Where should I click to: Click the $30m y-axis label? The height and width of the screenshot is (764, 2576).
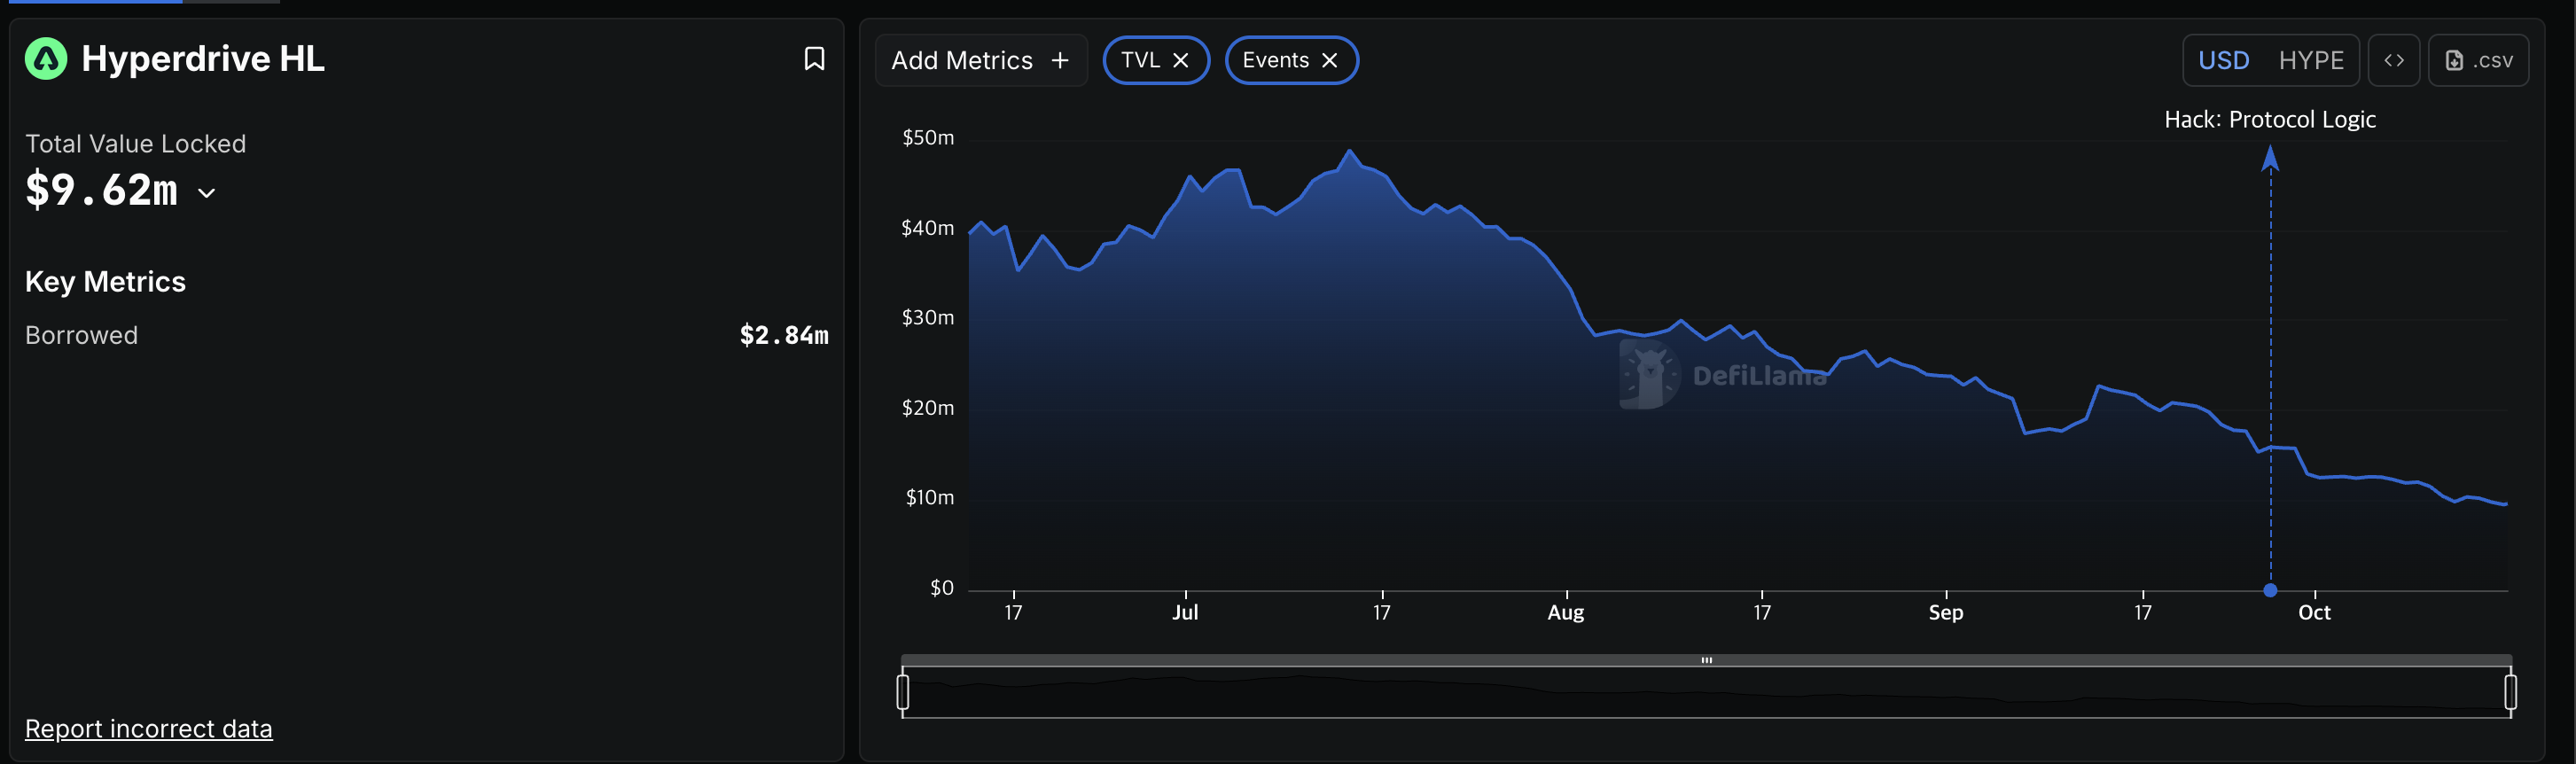click(x=928, y=317)
